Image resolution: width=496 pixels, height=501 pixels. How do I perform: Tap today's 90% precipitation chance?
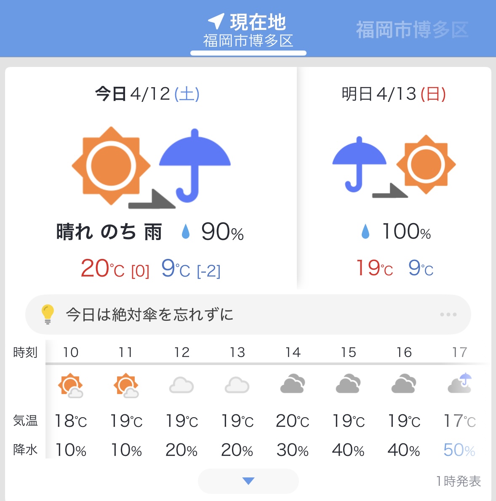[222, 232]
